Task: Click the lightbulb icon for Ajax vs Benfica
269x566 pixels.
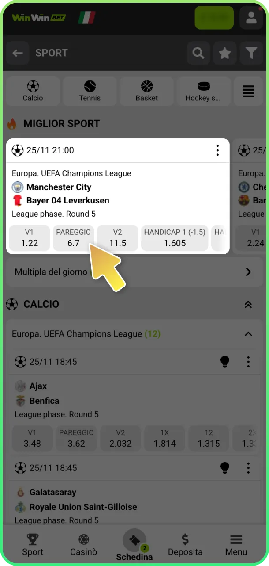Action: tap(225, 362)
